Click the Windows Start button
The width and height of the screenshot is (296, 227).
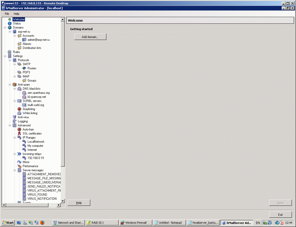pyautogui.click(x=8, y=223)
